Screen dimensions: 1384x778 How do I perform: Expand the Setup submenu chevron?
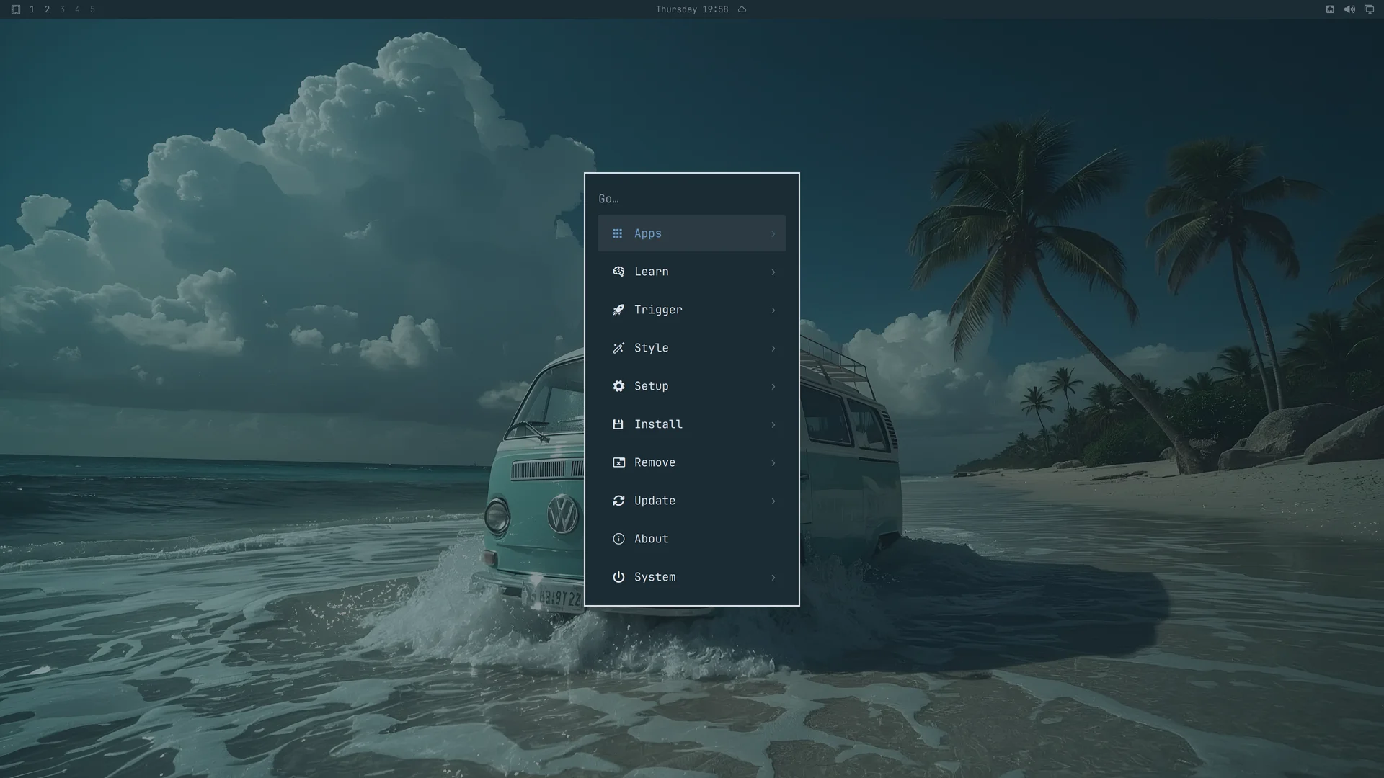pos(773,387)
